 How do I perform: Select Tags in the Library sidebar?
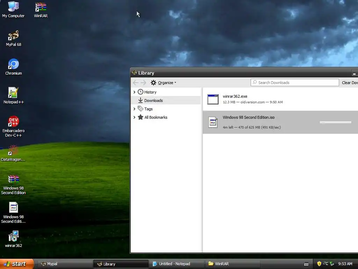pyautogui.click(x=148, y=109)
